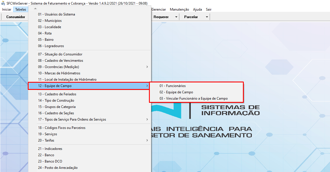Click the SFCWinServer icon in the title bar
330x172 pixels.
click(3, 3)
